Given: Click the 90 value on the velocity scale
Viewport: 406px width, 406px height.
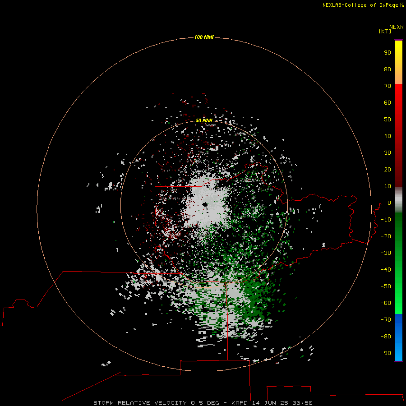Looking at the screenshot, I should (388, 53).
